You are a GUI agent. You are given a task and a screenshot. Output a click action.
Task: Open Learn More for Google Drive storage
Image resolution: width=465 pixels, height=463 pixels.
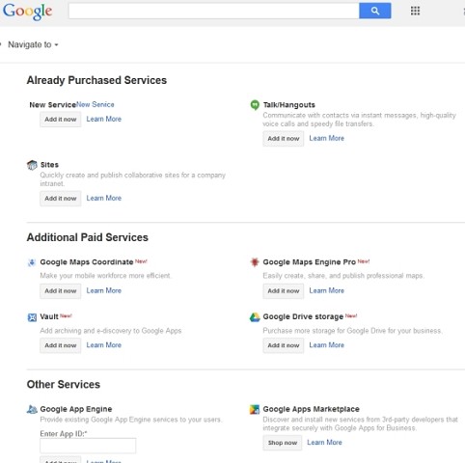coord(327,345)
